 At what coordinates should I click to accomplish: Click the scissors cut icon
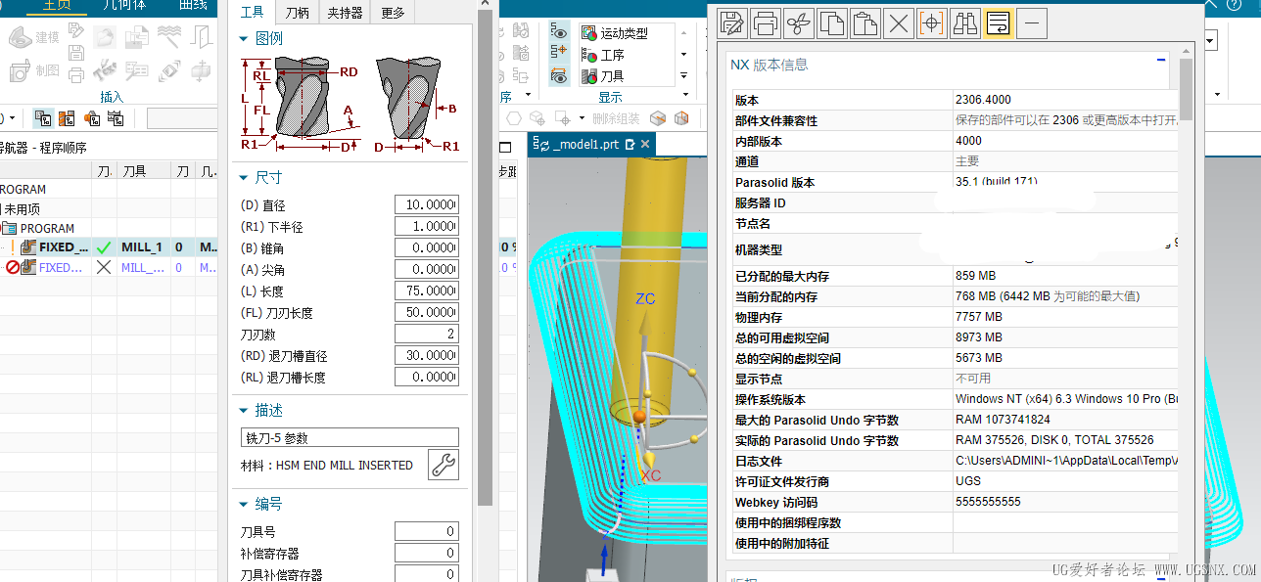pos(799,22)
